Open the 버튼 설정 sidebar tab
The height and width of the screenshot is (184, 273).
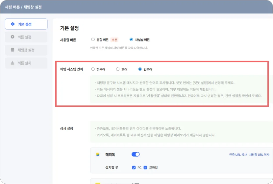pyautogui.click(x=26, y=37)
